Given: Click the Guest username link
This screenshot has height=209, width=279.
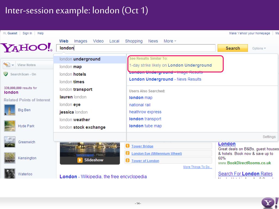Looking at the screenshot, I should tap(12, 33).
